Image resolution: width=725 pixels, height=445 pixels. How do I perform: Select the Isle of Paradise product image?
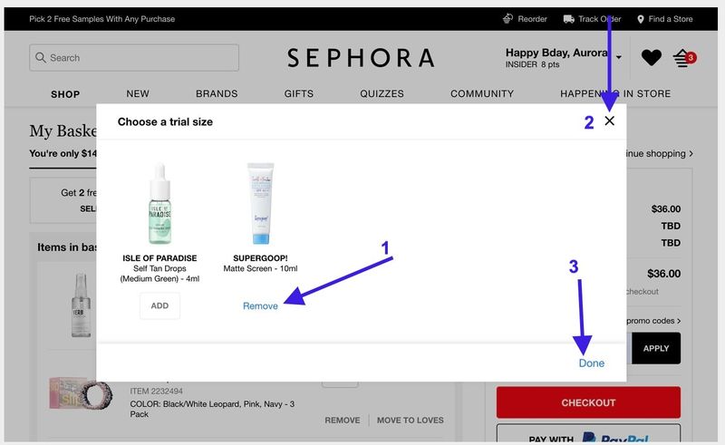(x=160, y=204)
